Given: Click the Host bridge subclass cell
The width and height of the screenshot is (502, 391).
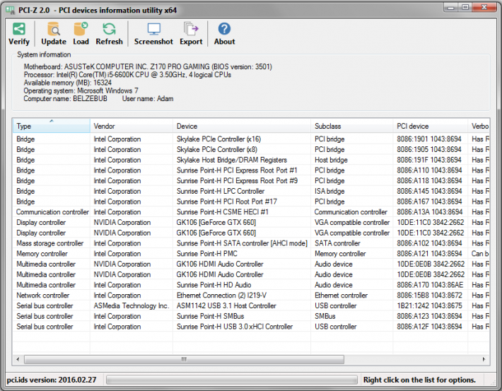Looking at the screenshot, I should [331, 160].
